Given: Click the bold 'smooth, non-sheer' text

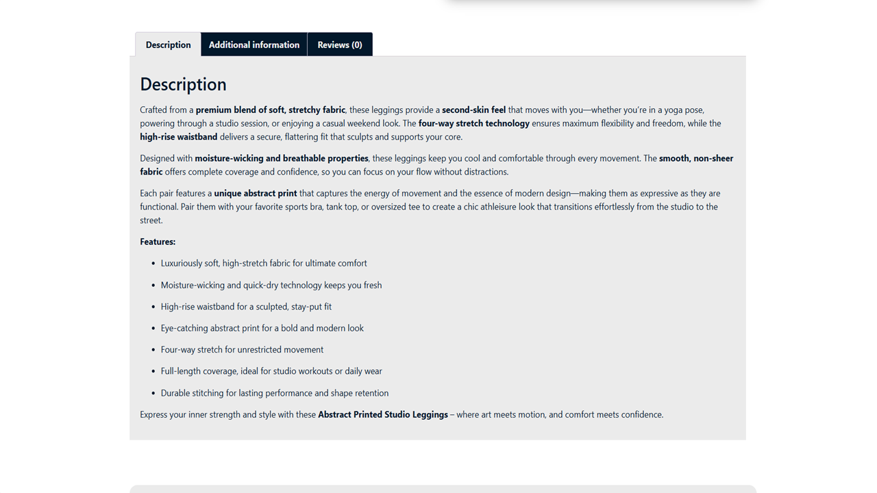Looking at the screenshot, I should tap(696, 158).
